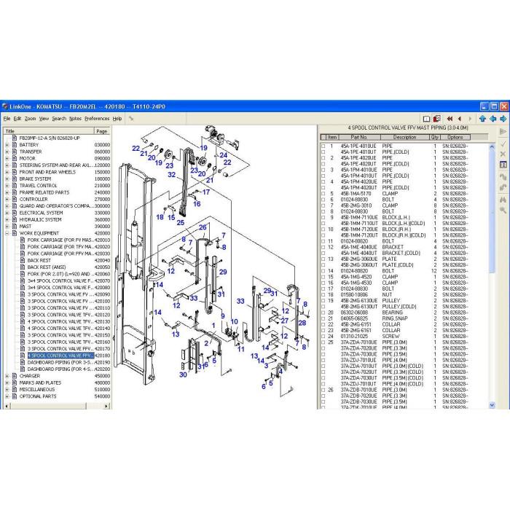Tick checkbox for 01310-21025 SCREW
The height and width of the screenshot is (510, 510).
coord(323,337)
